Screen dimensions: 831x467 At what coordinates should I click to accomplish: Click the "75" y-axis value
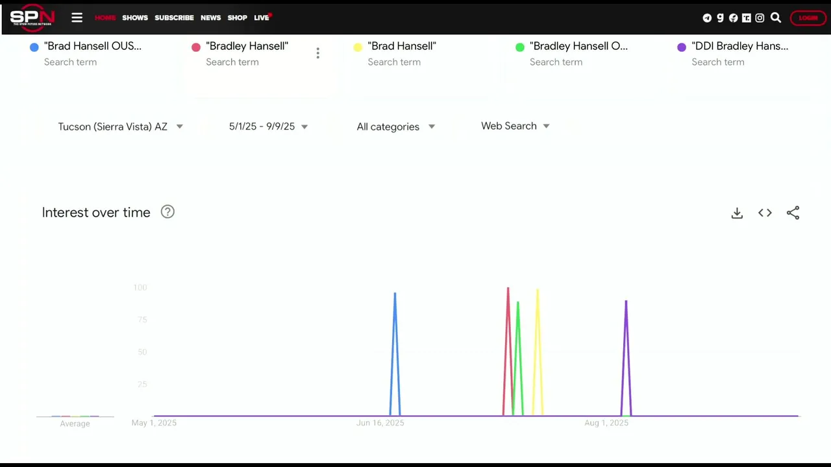pos(142,320)
